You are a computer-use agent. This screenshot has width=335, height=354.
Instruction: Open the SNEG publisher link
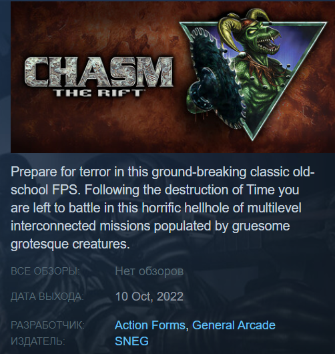pos(131,341)
